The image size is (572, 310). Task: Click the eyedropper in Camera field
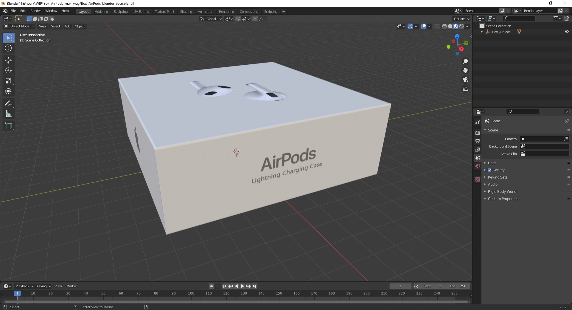[x=566, y=139]
